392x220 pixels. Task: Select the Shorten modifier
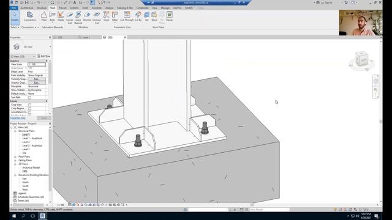click(87, 16)
